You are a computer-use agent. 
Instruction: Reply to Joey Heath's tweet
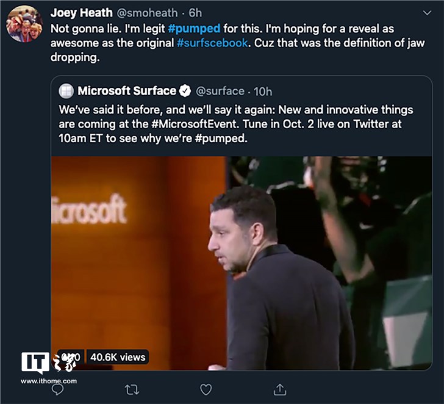click(58, 389)
